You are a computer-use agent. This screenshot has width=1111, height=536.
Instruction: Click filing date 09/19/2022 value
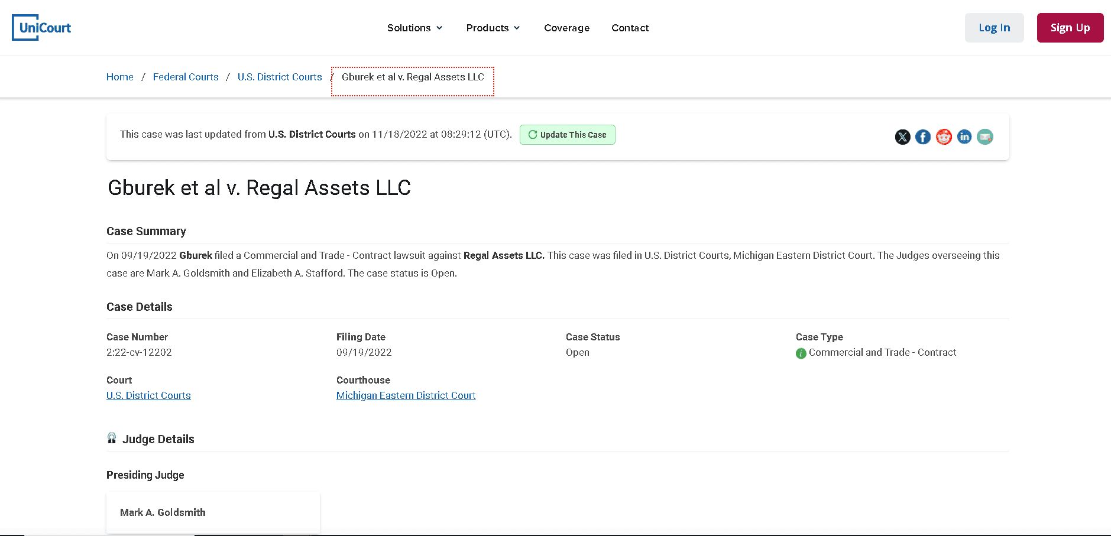364,352
